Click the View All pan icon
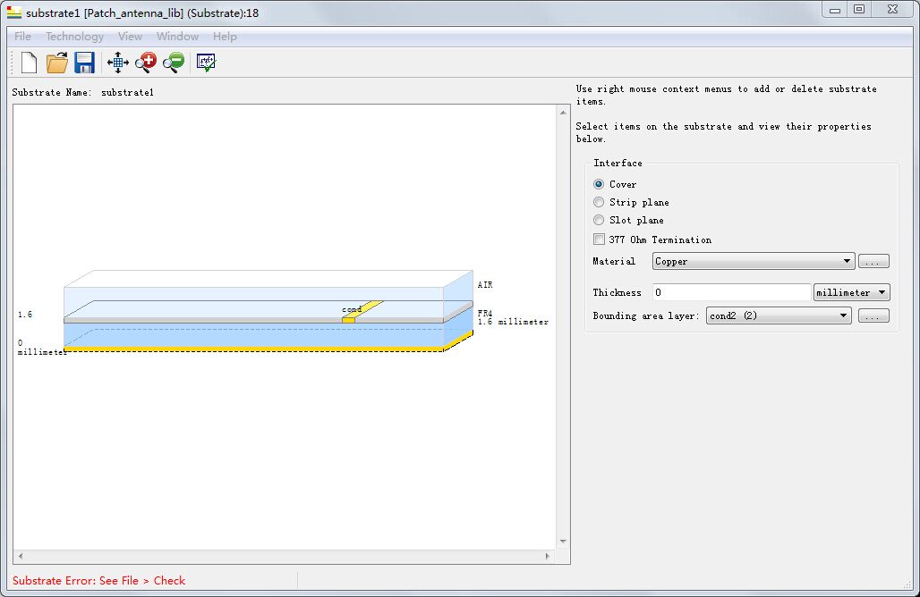920x597 pixels. click(x=118, y=62)
